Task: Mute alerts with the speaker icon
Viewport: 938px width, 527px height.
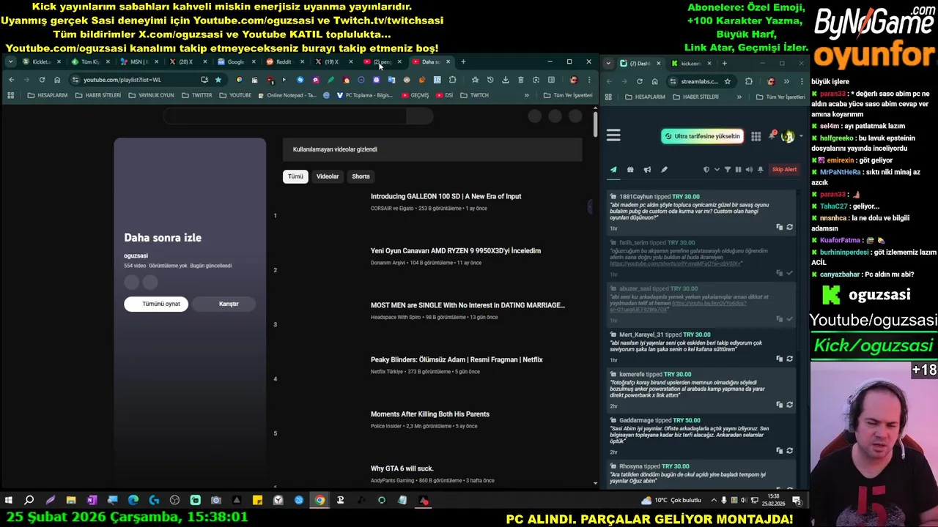Action: (x=749, y=170)
